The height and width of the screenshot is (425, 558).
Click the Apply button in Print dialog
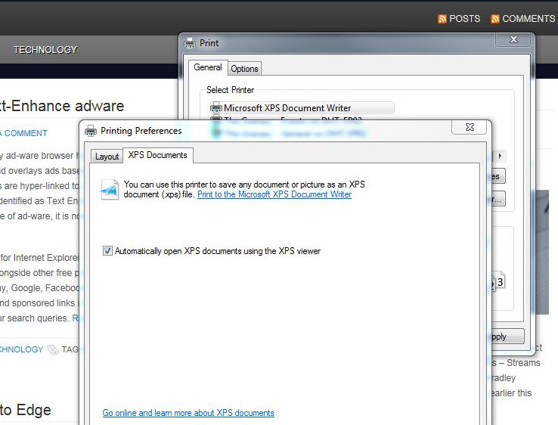click(507, 337)
